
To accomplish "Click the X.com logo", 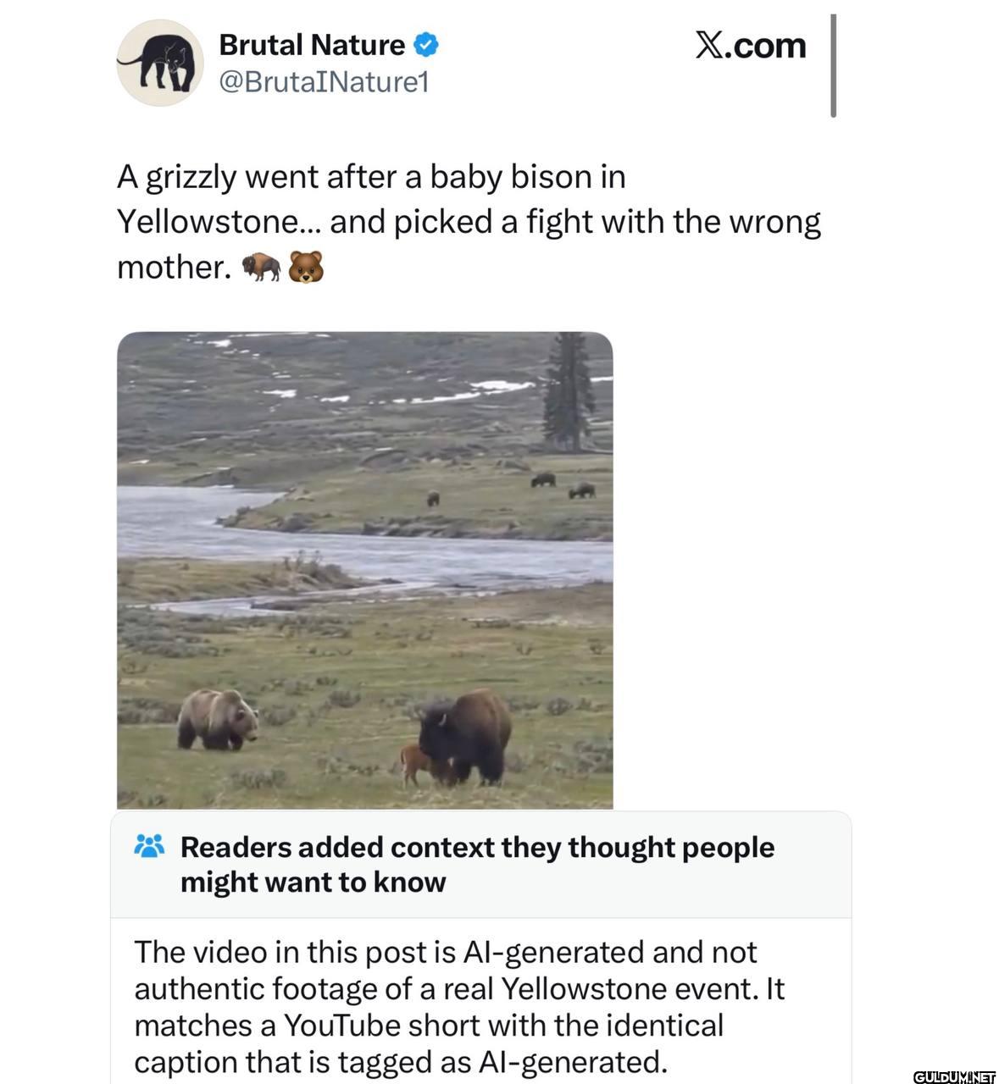I will pos(751,46).
